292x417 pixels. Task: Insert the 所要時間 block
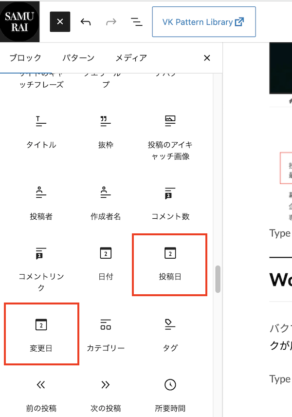[170, 396]
